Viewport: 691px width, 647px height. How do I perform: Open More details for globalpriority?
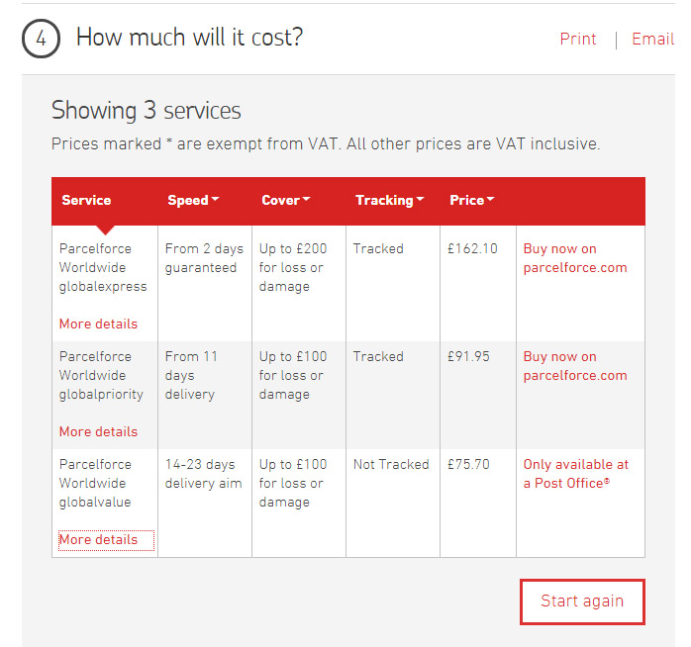click(98, 431)
